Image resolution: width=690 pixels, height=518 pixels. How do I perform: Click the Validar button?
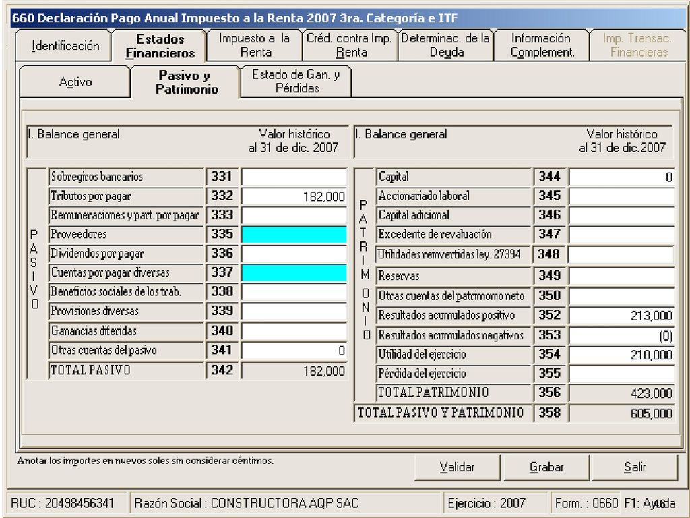coord(458,467)
